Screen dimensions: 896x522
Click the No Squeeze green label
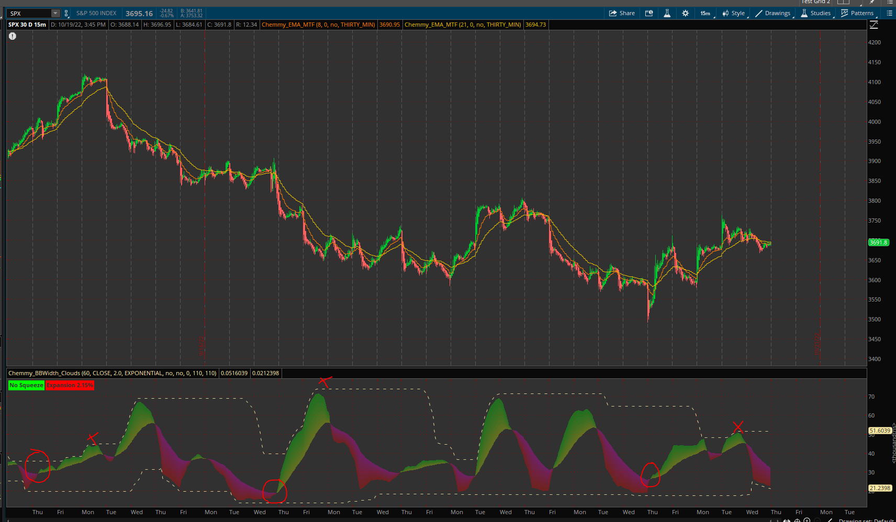pyautogui.click(x=26, y=385)
